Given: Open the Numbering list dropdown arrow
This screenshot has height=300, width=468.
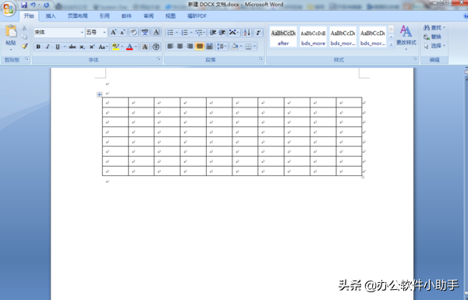Looking at the screenshot, I should tap(191, 33).
